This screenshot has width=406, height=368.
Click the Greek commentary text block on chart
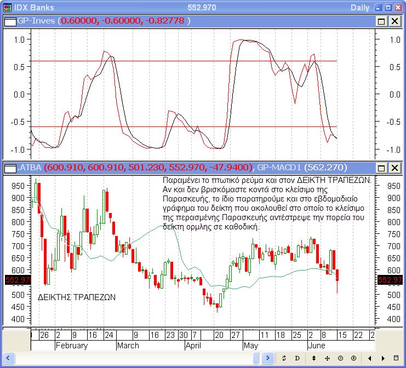click(267, 203)
